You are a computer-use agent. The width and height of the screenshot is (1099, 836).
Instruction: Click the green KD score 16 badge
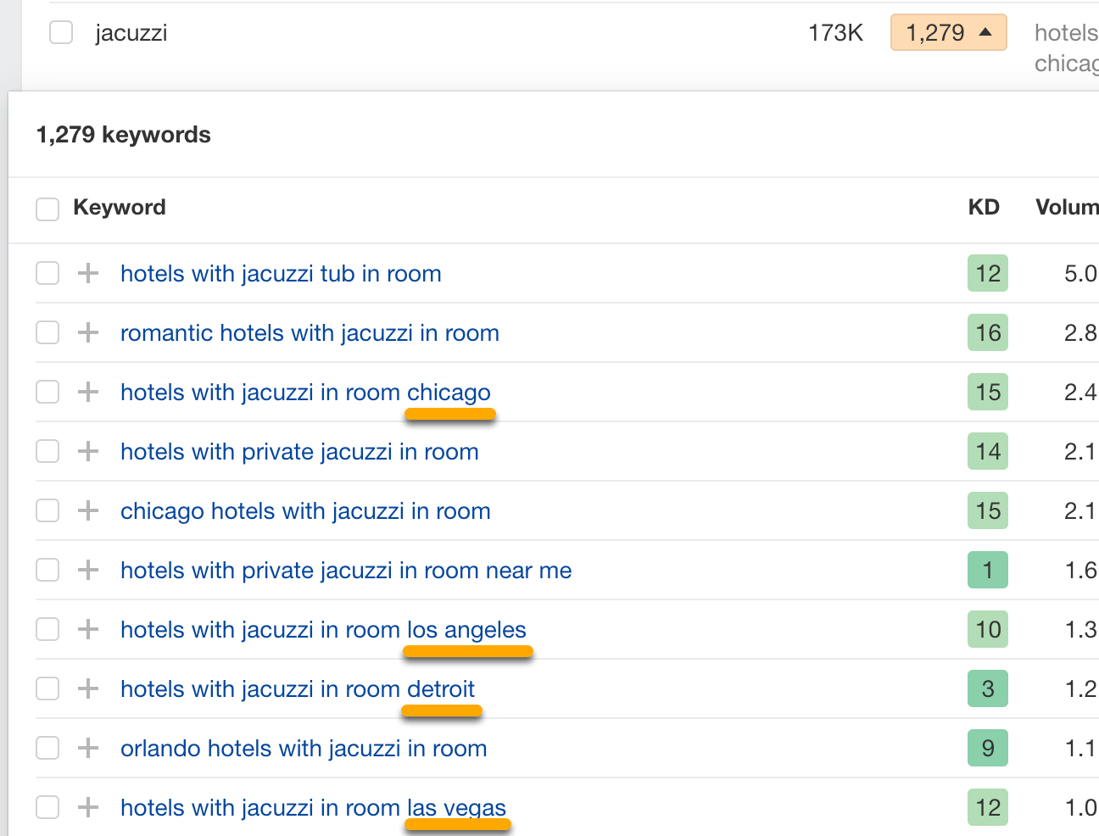coord(987,332)
